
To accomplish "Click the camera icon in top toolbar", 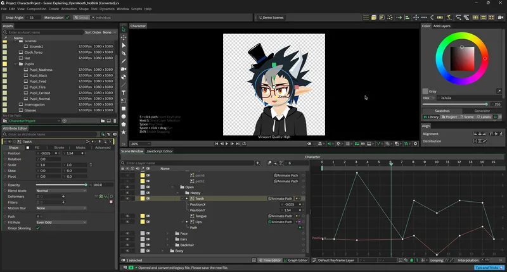I will click(x=501, y=18).
